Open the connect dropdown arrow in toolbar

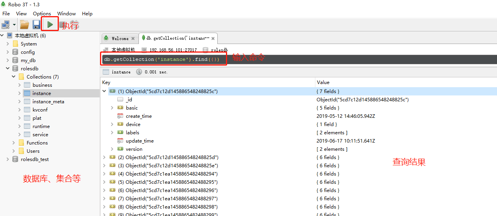[14, 25]
